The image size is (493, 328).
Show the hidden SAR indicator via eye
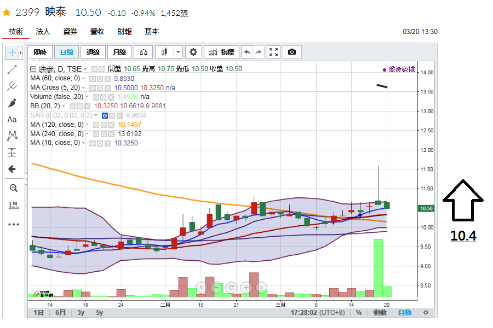[x=105, y=116]
